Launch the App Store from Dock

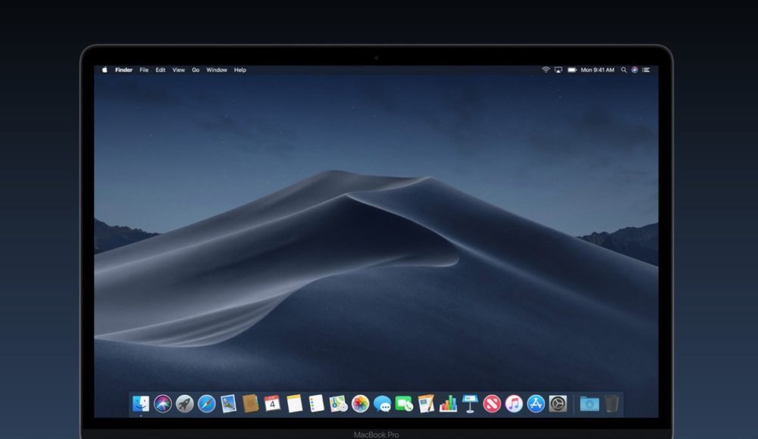point(536,403)
